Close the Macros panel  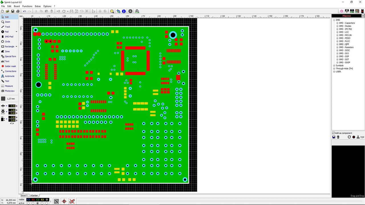click(x=363, y=16)
